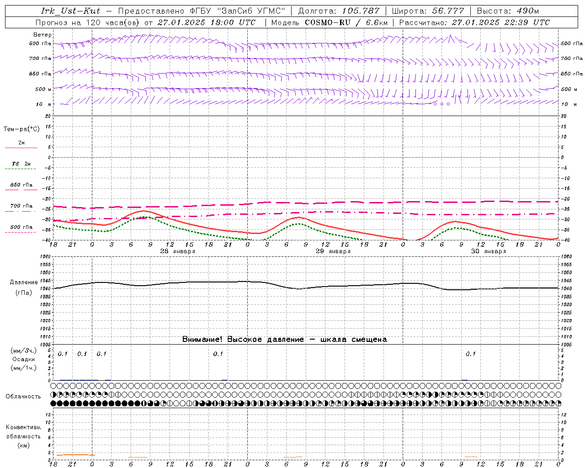Click the Высота: 490м value

tap(508, 11)
